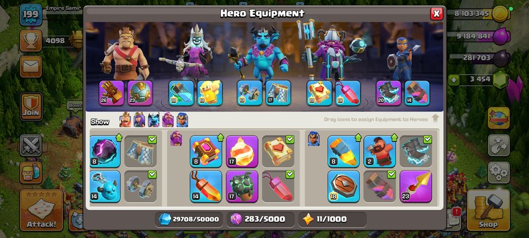The image size is (529, 238).
Task: Select the level 26 Spiky Ball glove equipment
Action: click(112, 93)
